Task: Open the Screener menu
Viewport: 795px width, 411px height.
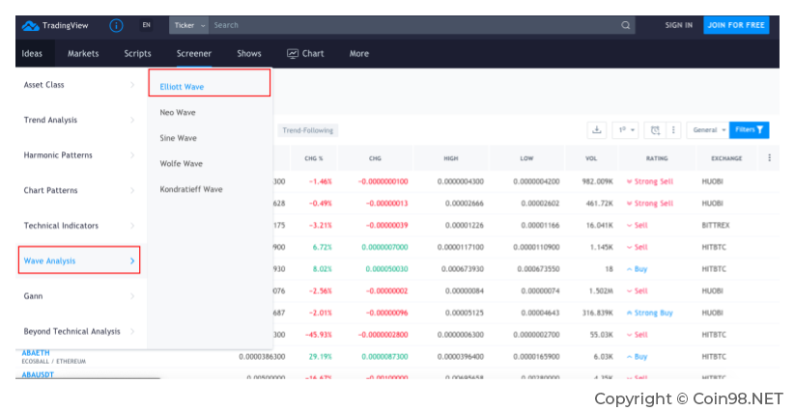Action: click(194, 54)
